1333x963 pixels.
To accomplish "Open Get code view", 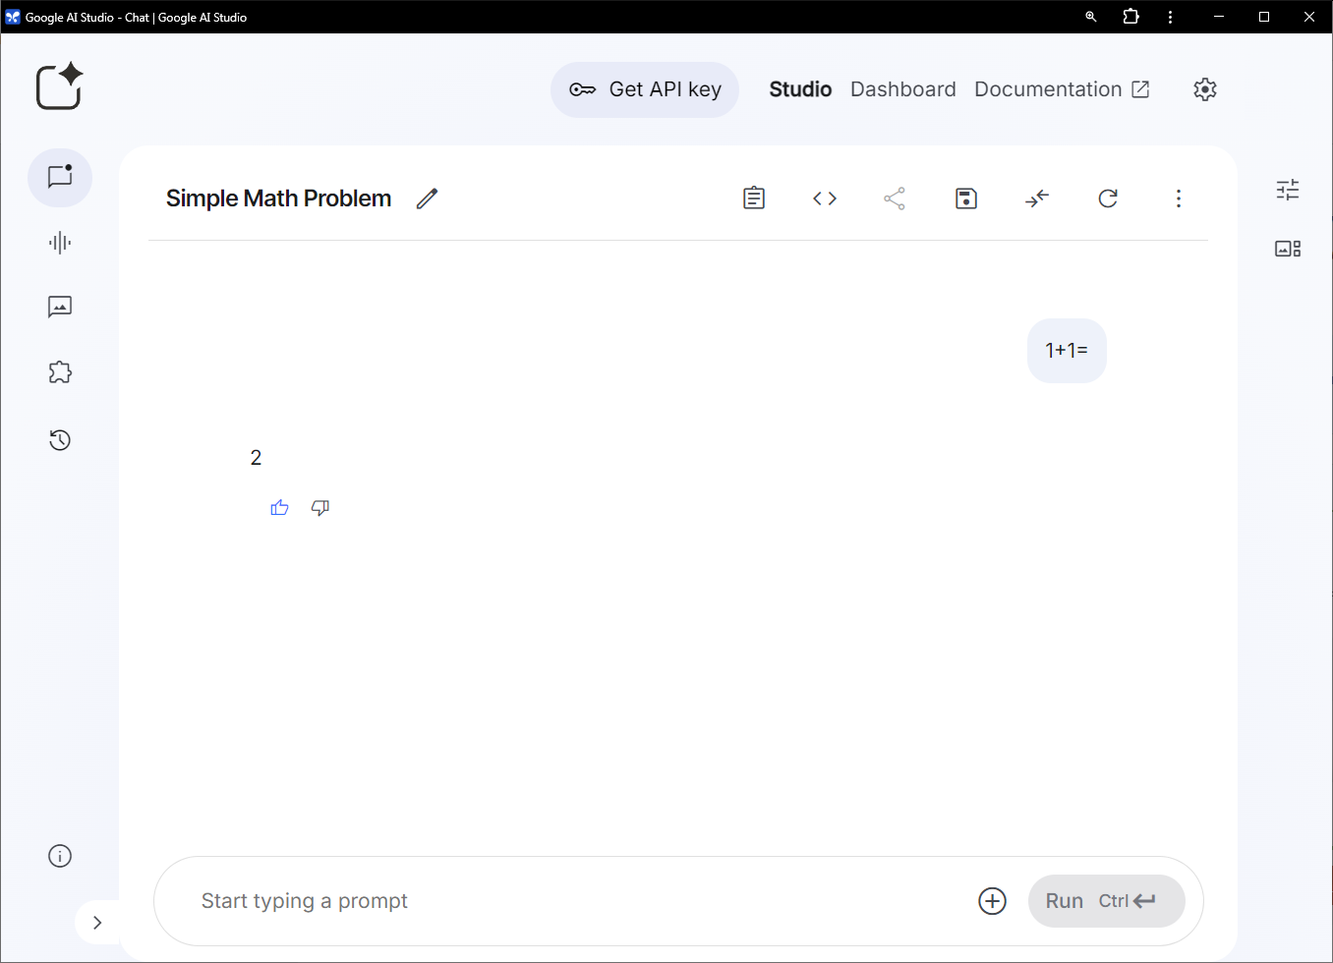I will pos(825,198).
